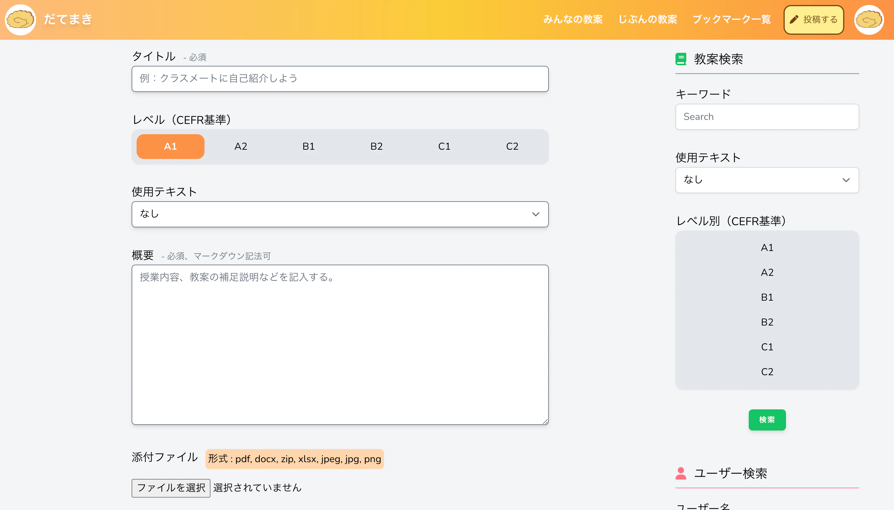The image size is (894, 510).
Task: Filter by C1 in レベル別 sidebar
Action: coord(767,347)
